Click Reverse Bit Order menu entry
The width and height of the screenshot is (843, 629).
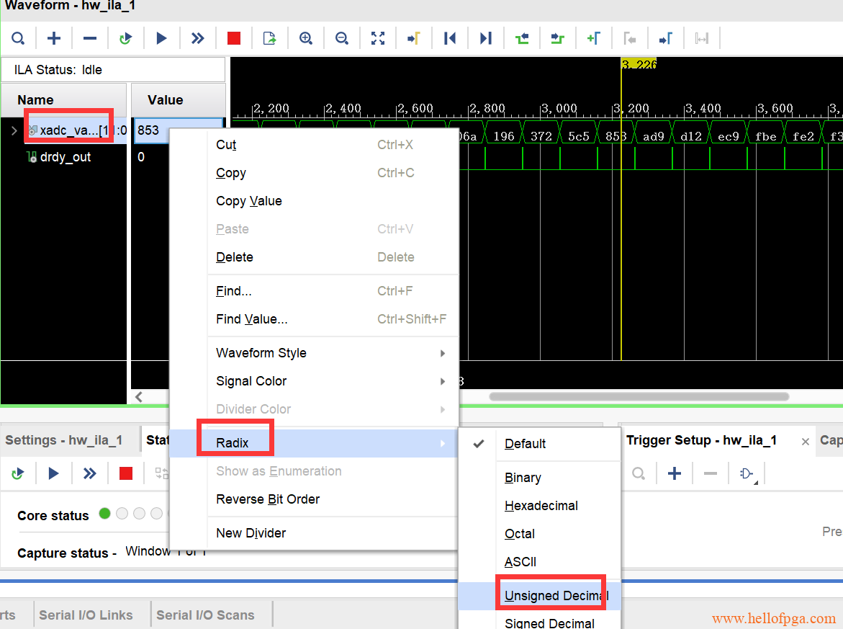pos(268,499)
